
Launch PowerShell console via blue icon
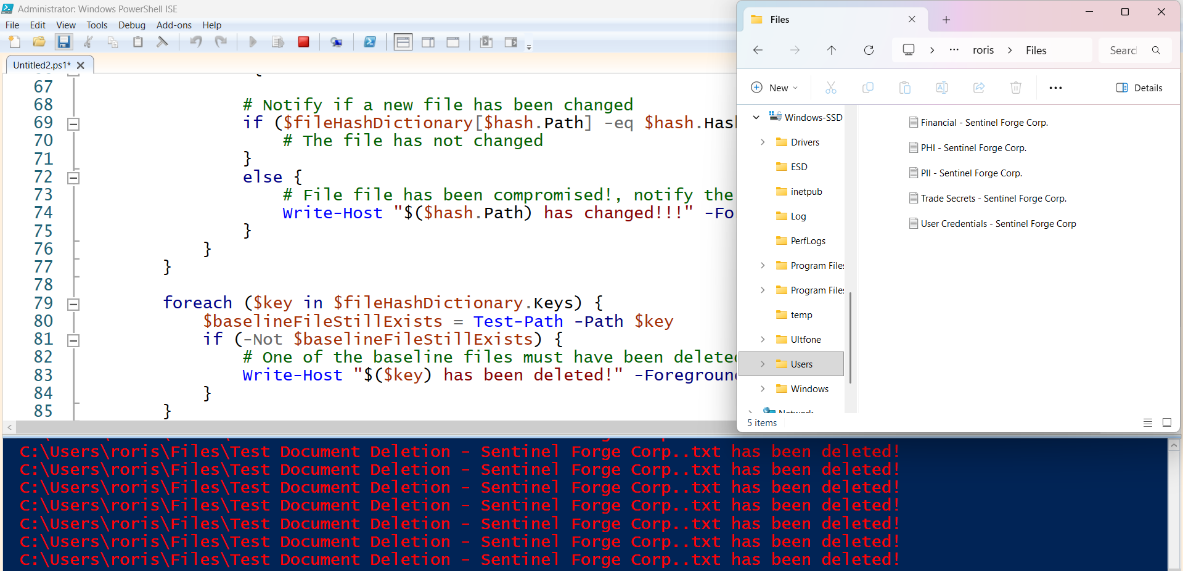coord(369,42)
